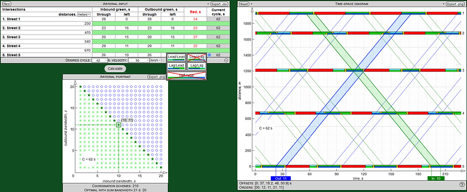Click the circled chevron below arterial input table
The width and height of the screenshot is (467, 192).
click(226, 60)
